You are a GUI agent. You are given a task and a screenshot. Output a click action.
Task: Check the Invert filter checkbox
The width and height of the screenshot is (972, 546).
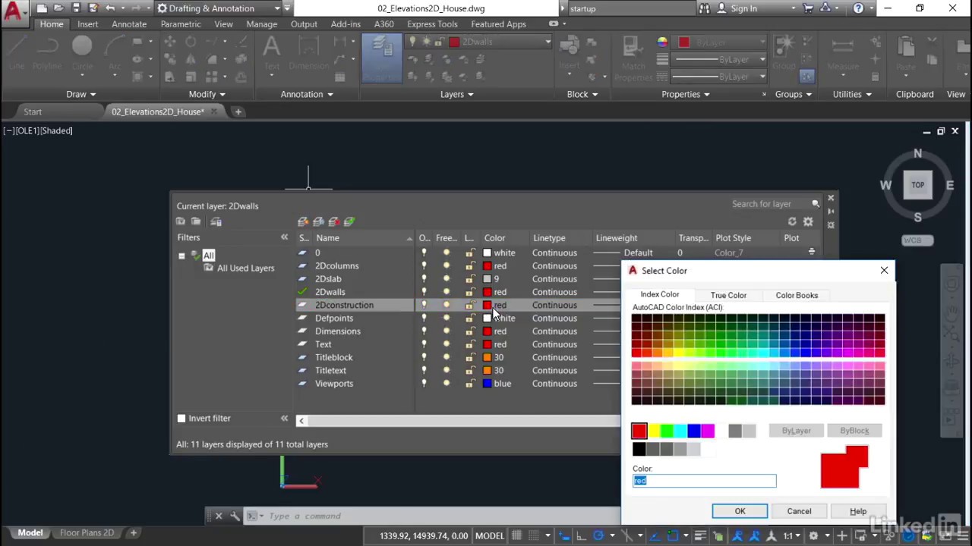click(181, 419)
